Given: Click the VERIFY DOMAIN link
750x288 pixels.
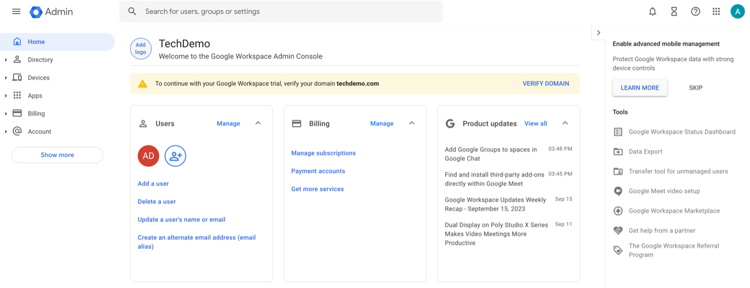Looking at the screenshot, I should pyautogui.click(x=545, y=84).
